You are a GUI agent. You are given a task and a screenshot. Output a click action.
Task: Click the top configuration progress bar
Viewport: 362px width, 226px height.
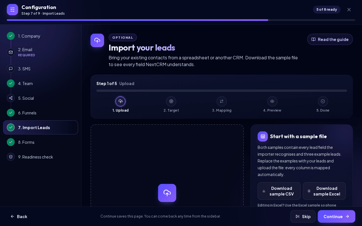181,20
